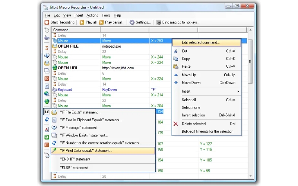Viewport: 298px width, 186px height.
Task: Click the 'if' statement sidebar icon
Action: click(47, 112)
